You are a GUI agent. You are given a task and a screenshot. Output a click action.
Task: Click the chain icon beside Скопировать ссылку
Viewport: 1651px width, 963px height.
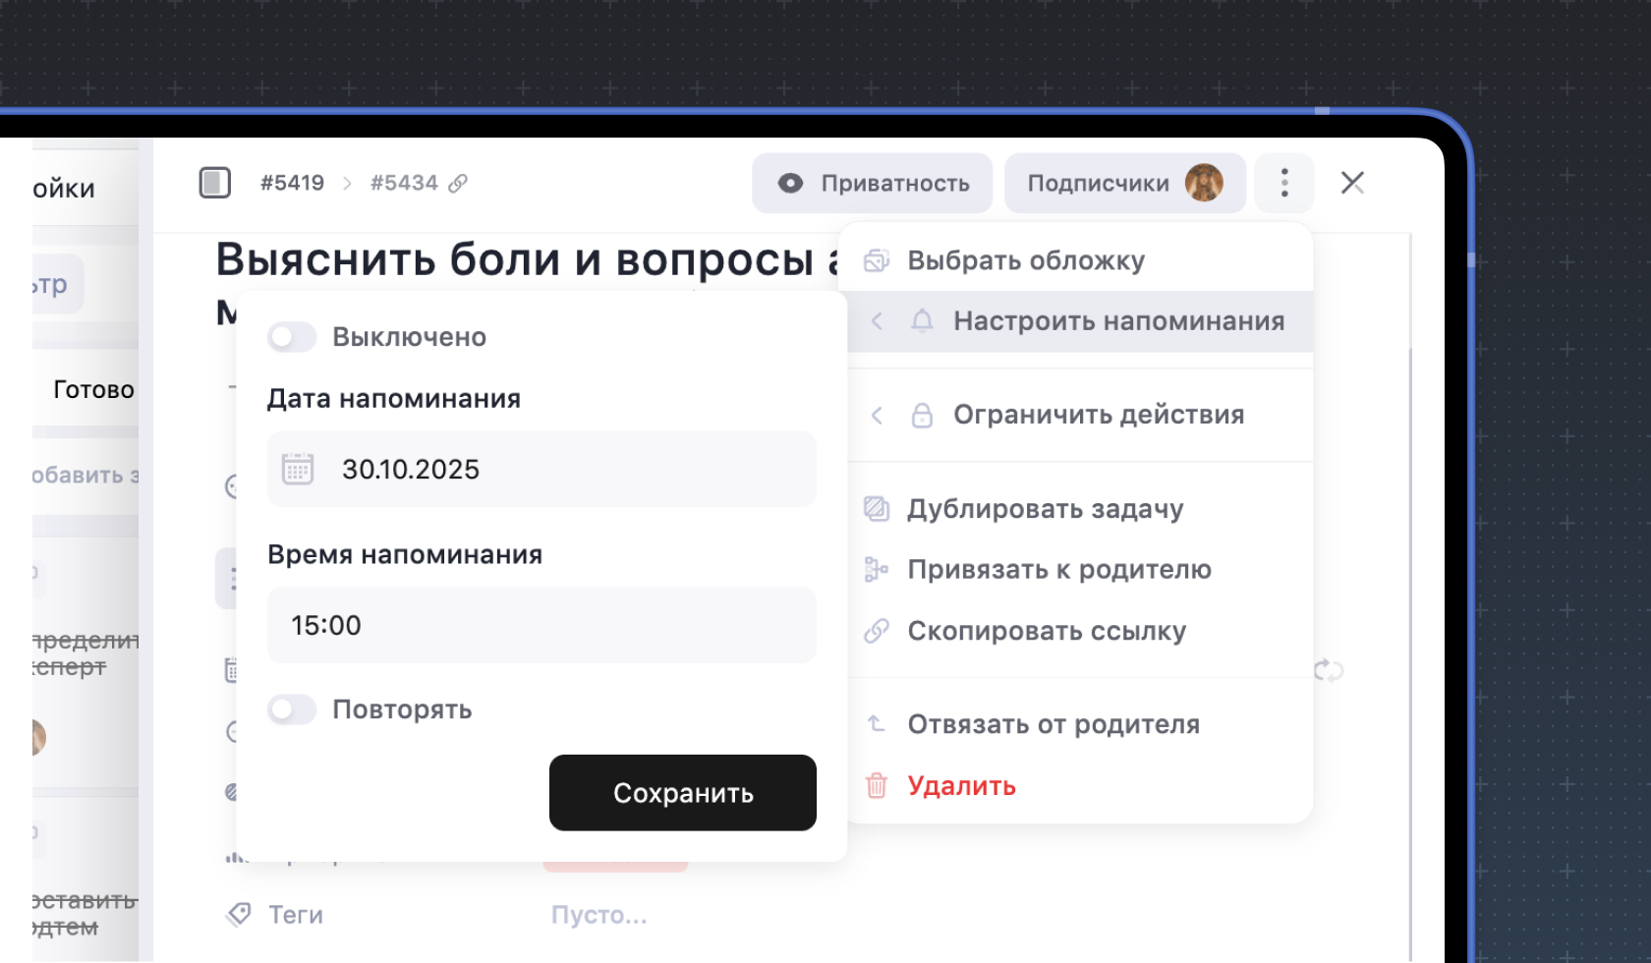pyautogui.click(x=875, y=630)
